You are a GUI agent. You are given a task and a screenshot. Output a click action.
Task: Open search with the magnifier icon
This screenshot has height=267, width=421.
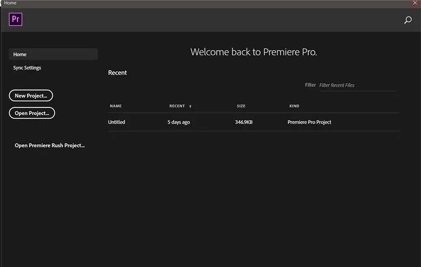tap(408, 20)
